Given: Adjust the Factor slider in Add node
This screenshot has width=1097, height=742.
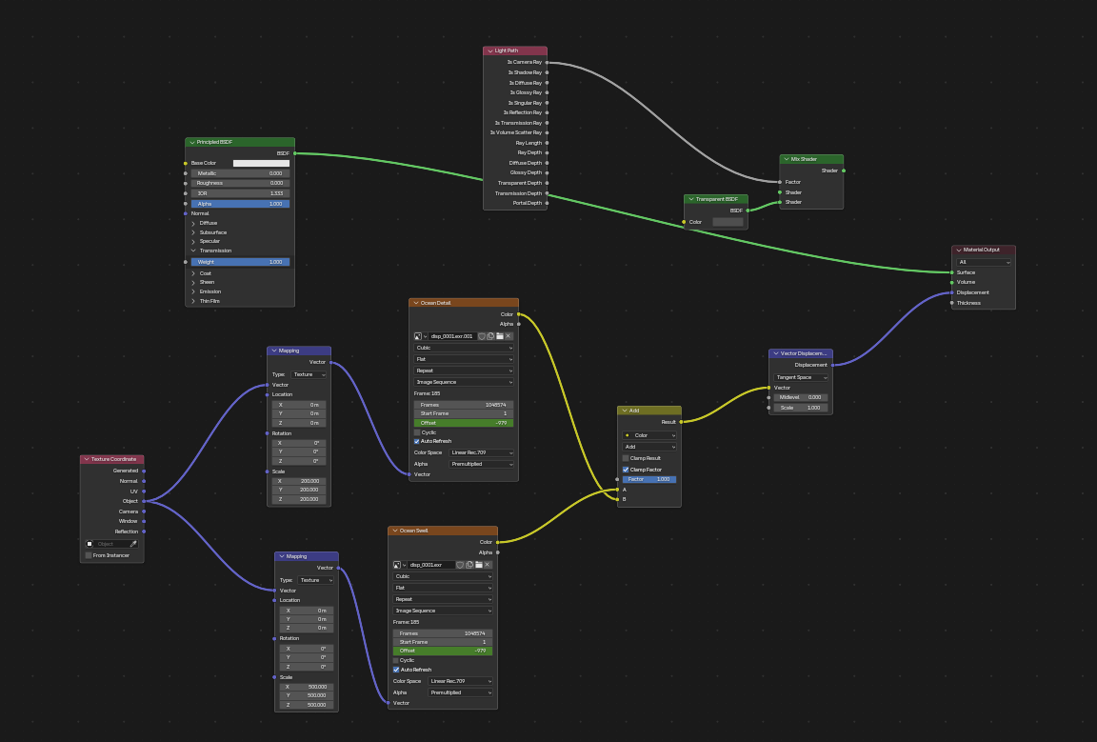Looking at the screenshot, I should pos(649,479).
